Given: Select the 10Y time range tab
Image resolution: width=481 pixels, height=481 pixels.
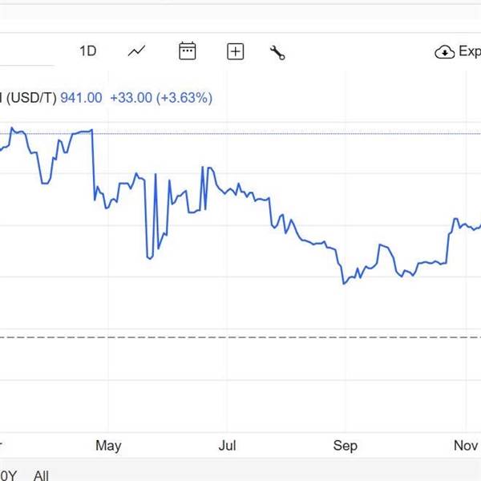Looking at the screenshot, I should 8,475.
